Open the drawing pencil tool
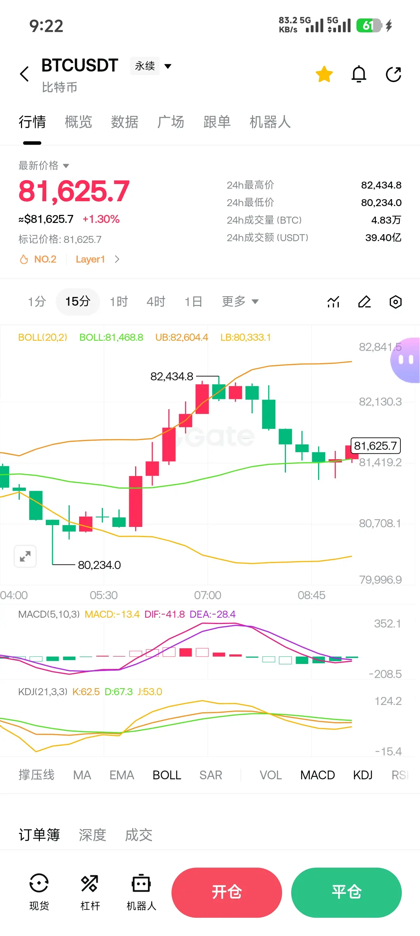Viewport: 420px width, 936px height. coord(364,301)
